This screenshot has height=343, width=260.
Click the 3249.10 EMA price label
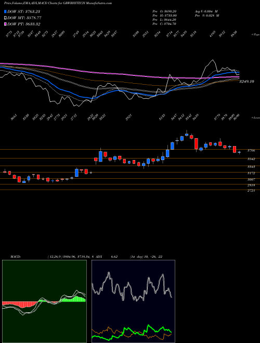point(246,82)
